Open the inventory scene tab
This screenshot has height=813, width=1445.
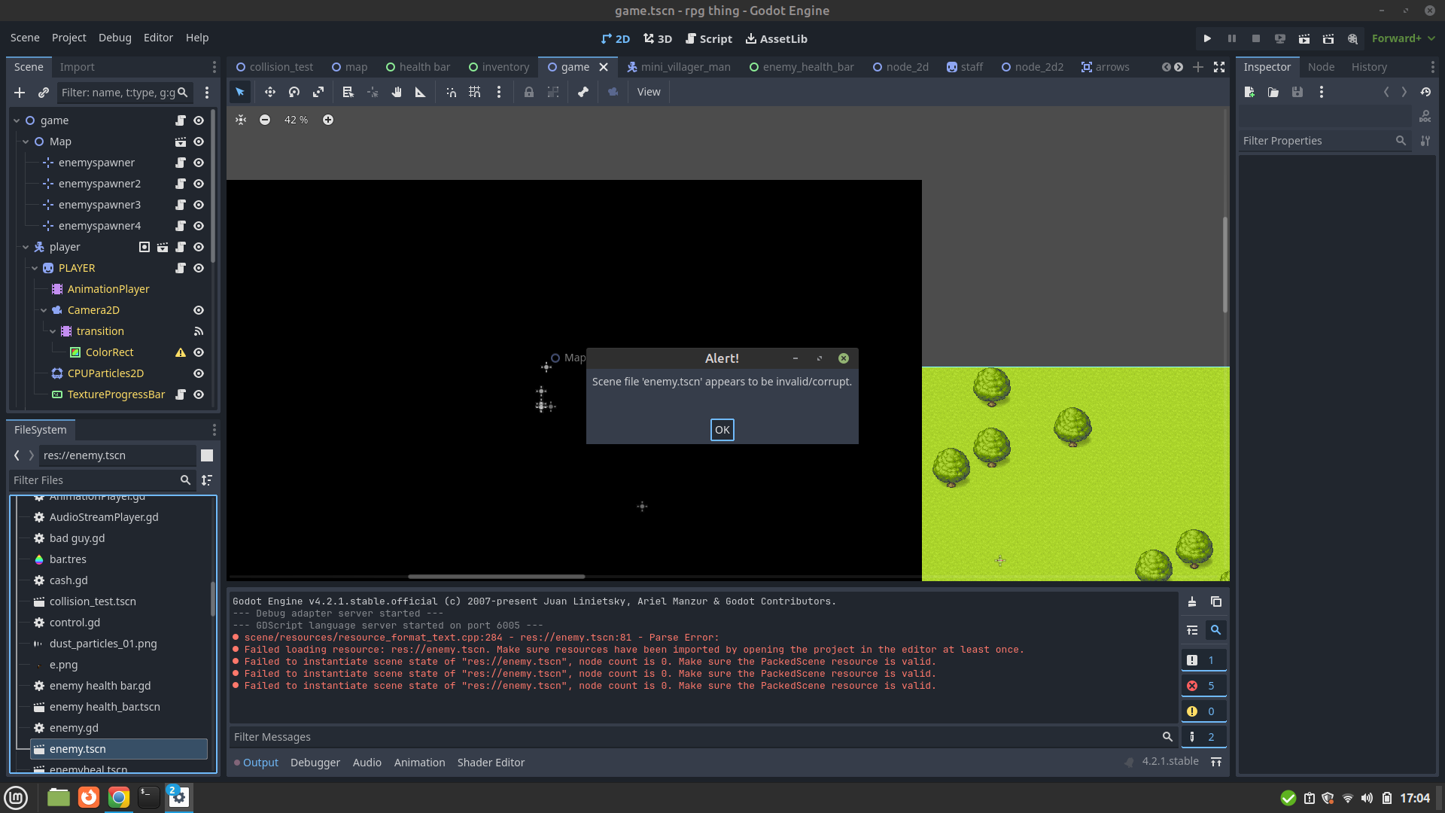tap(498, 67)
